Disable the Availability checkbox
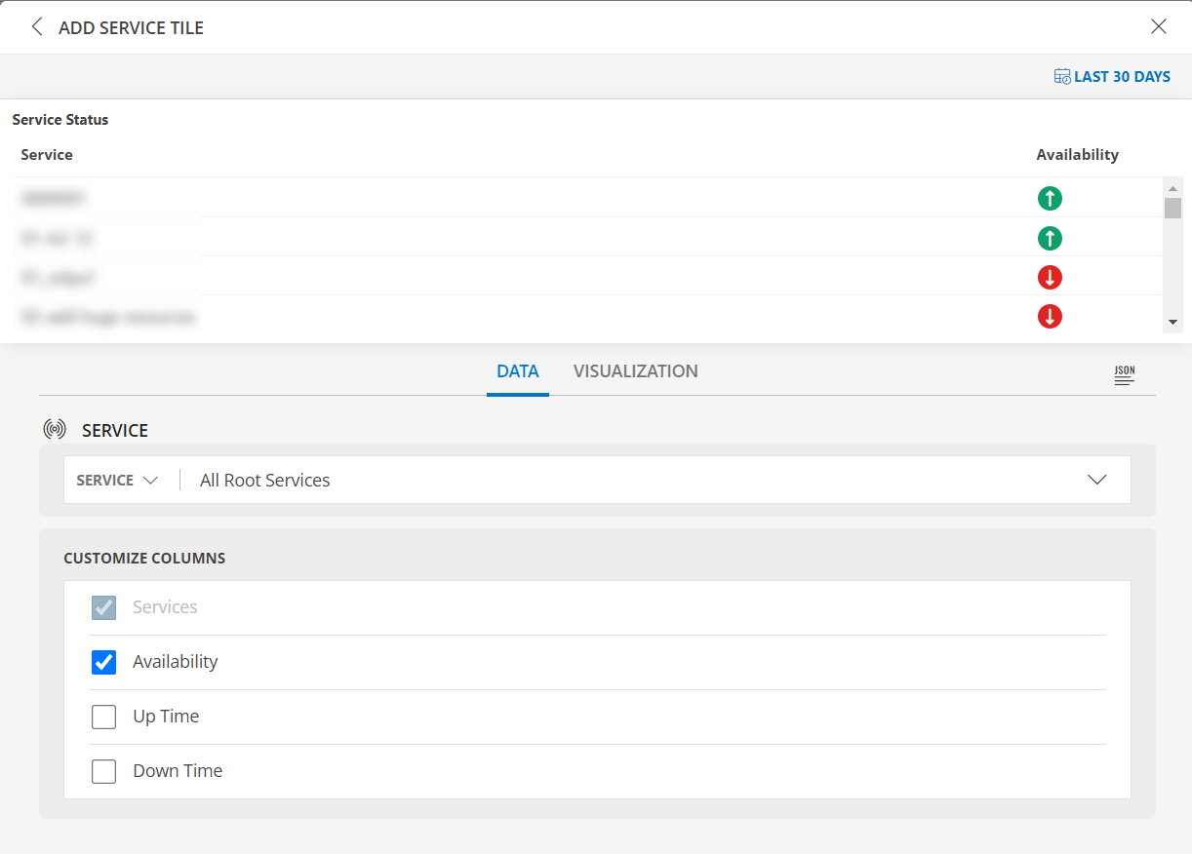Image resolution: width=1192 pixels, height=854 pixels. click(103, 662)
